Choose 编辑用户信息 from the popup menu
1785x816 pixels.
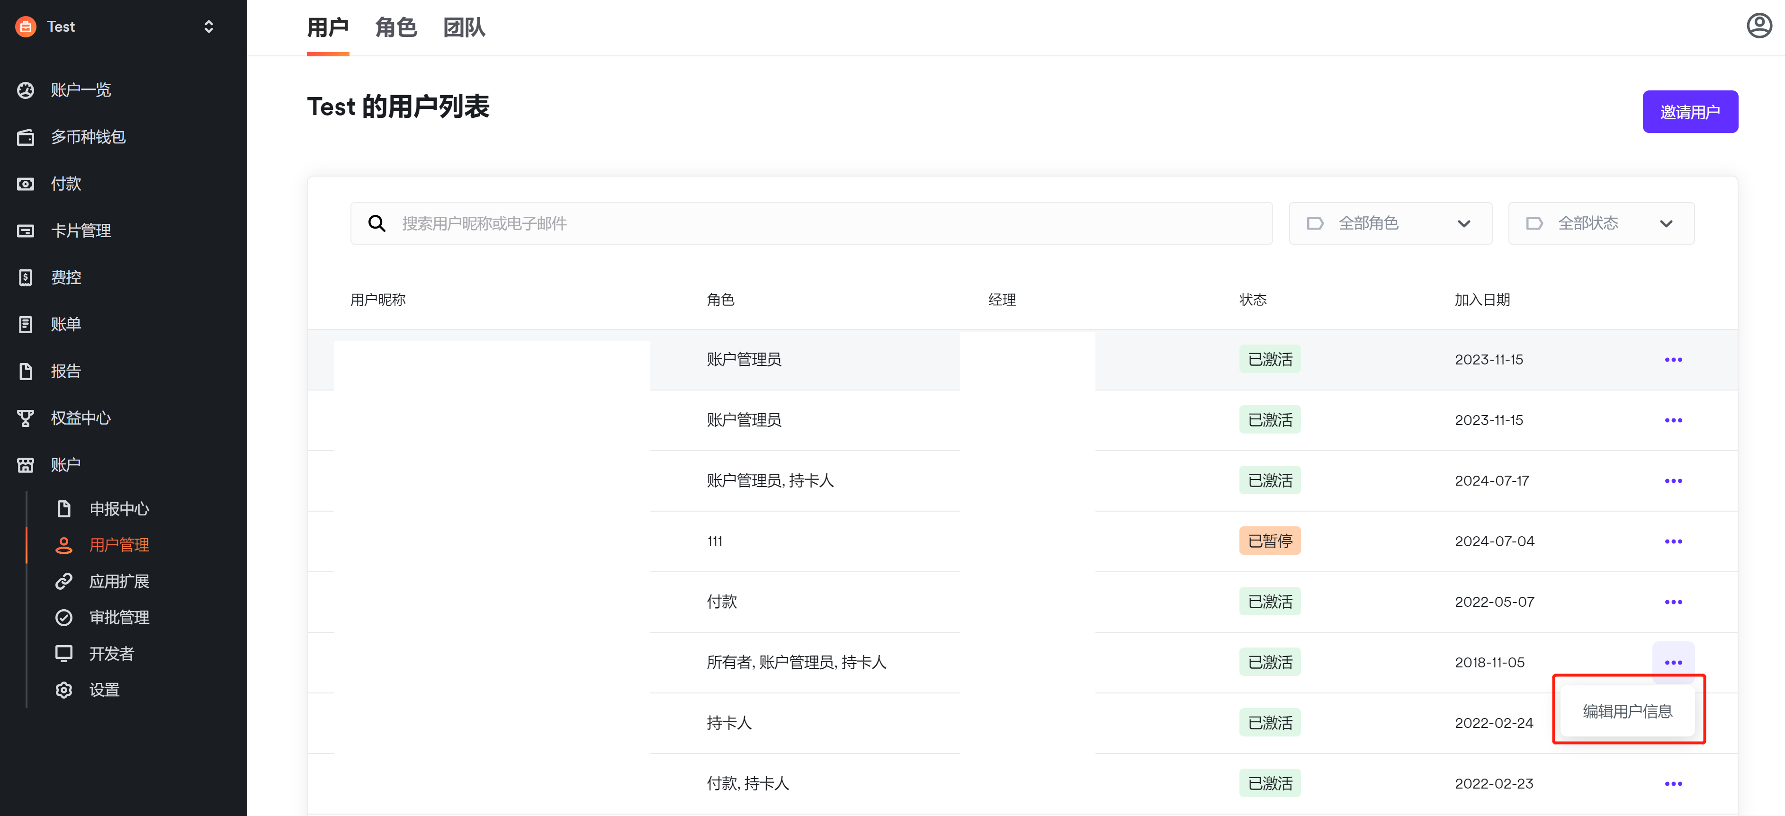point(1627,711)
